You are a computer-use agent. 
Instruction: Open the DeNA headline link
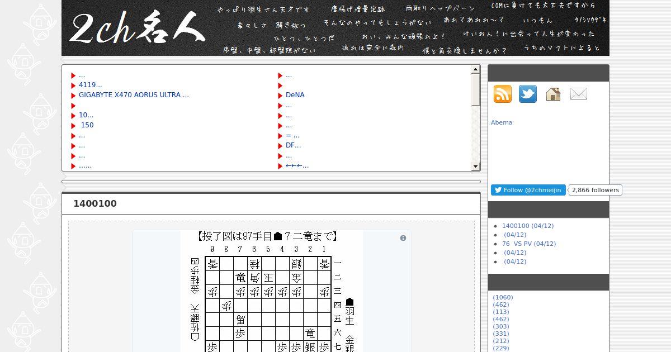click(x=295, y=95)
